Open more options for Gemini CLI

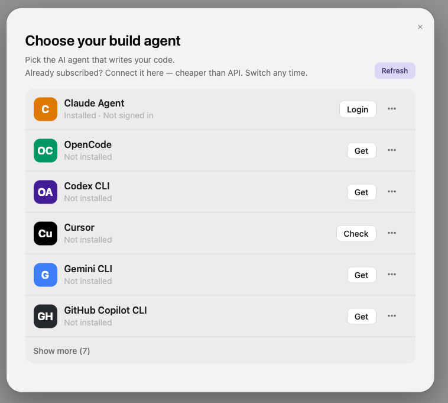pyautogui.click(x=392, y=275)
